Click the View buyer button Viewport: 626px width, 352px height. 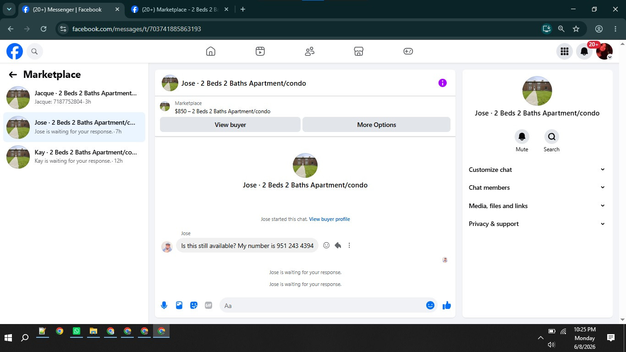point(230,125)
